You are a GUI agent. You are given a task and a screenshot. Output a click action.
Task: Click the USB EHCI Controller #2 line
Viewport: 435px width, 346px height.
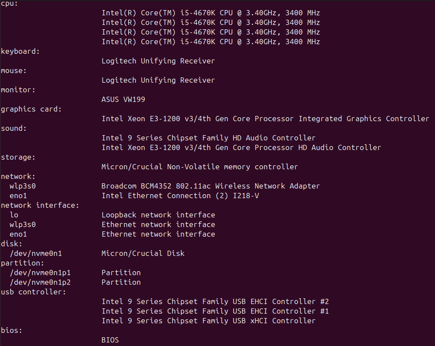pyautogui.click(x=215, y=302)
